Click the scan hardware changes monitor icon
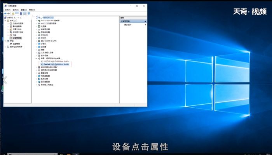The image size is (272, 155). coord(29,14)
